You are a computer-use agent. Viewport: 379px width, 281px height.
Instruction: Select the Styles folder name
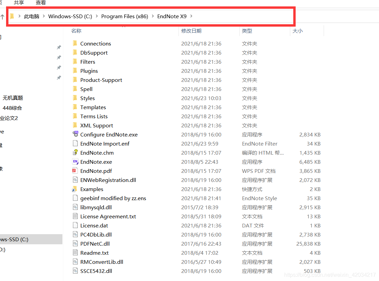(87, 98)
